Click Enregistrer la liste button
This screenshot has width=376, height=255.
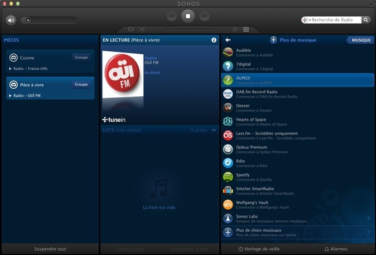189,249
